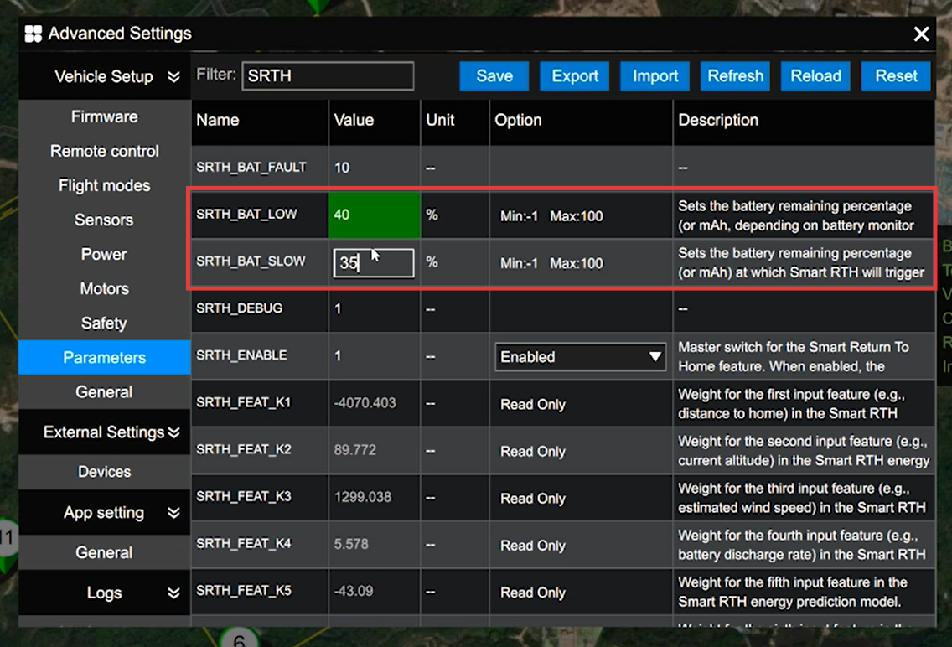The image size is (952, 647).
Task: Collapse the App setting section
Action: click(173, 513)
